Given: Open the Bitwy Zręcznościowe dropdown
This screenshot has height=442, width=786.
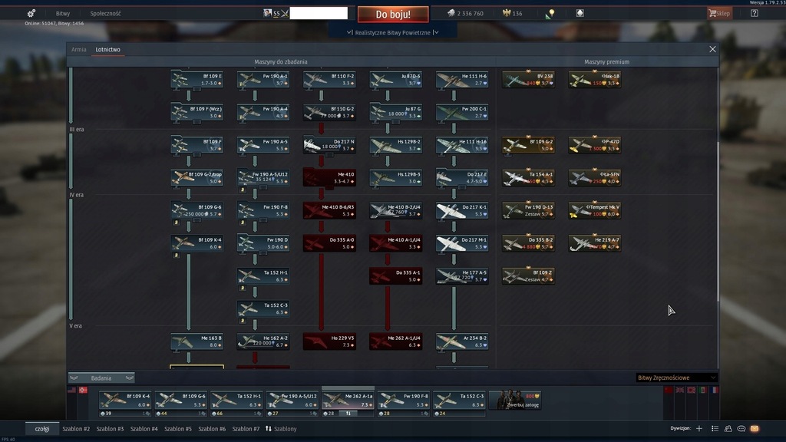Looking at the screenshot, I should click(676, 378).
